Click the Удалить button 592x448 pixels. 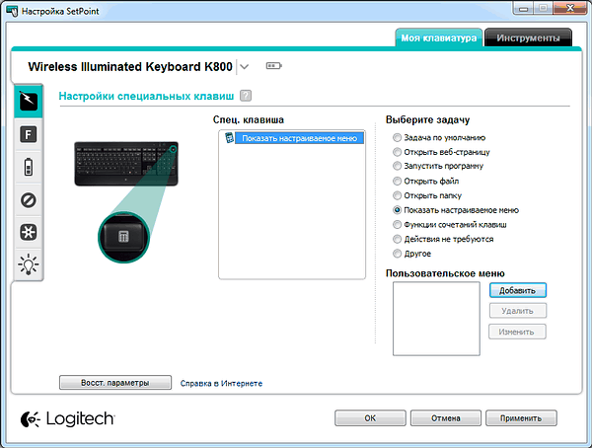[x=518, y=311]
